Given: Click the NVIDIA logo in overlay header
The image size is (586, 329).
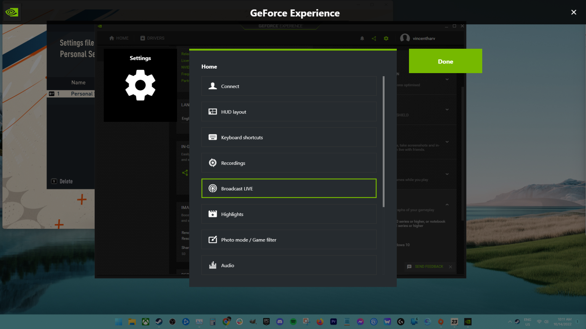Looking at the screenshot, I should click(x=11, y=12).
